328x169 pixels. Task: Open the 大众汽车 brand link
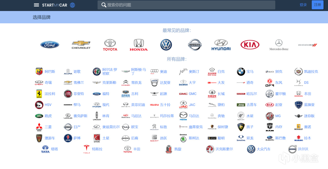click(x=264, y=149)
